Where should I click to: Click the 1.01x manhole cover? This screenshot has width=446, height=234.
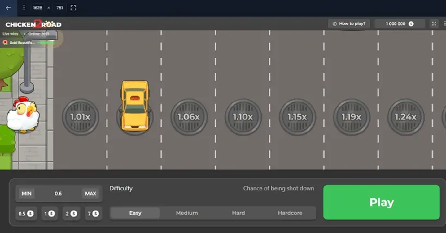81,117
